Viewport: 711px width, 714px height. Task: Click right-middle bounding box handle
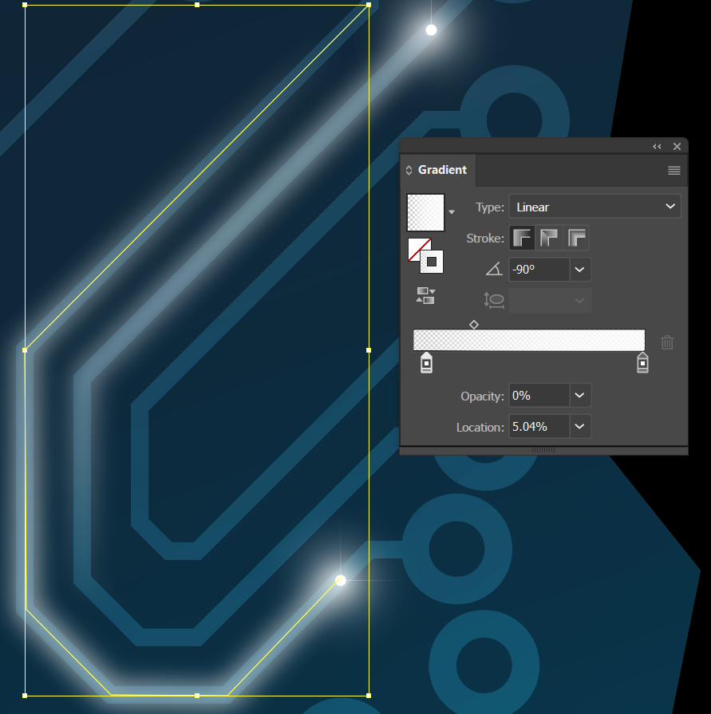tap(369, 350)
